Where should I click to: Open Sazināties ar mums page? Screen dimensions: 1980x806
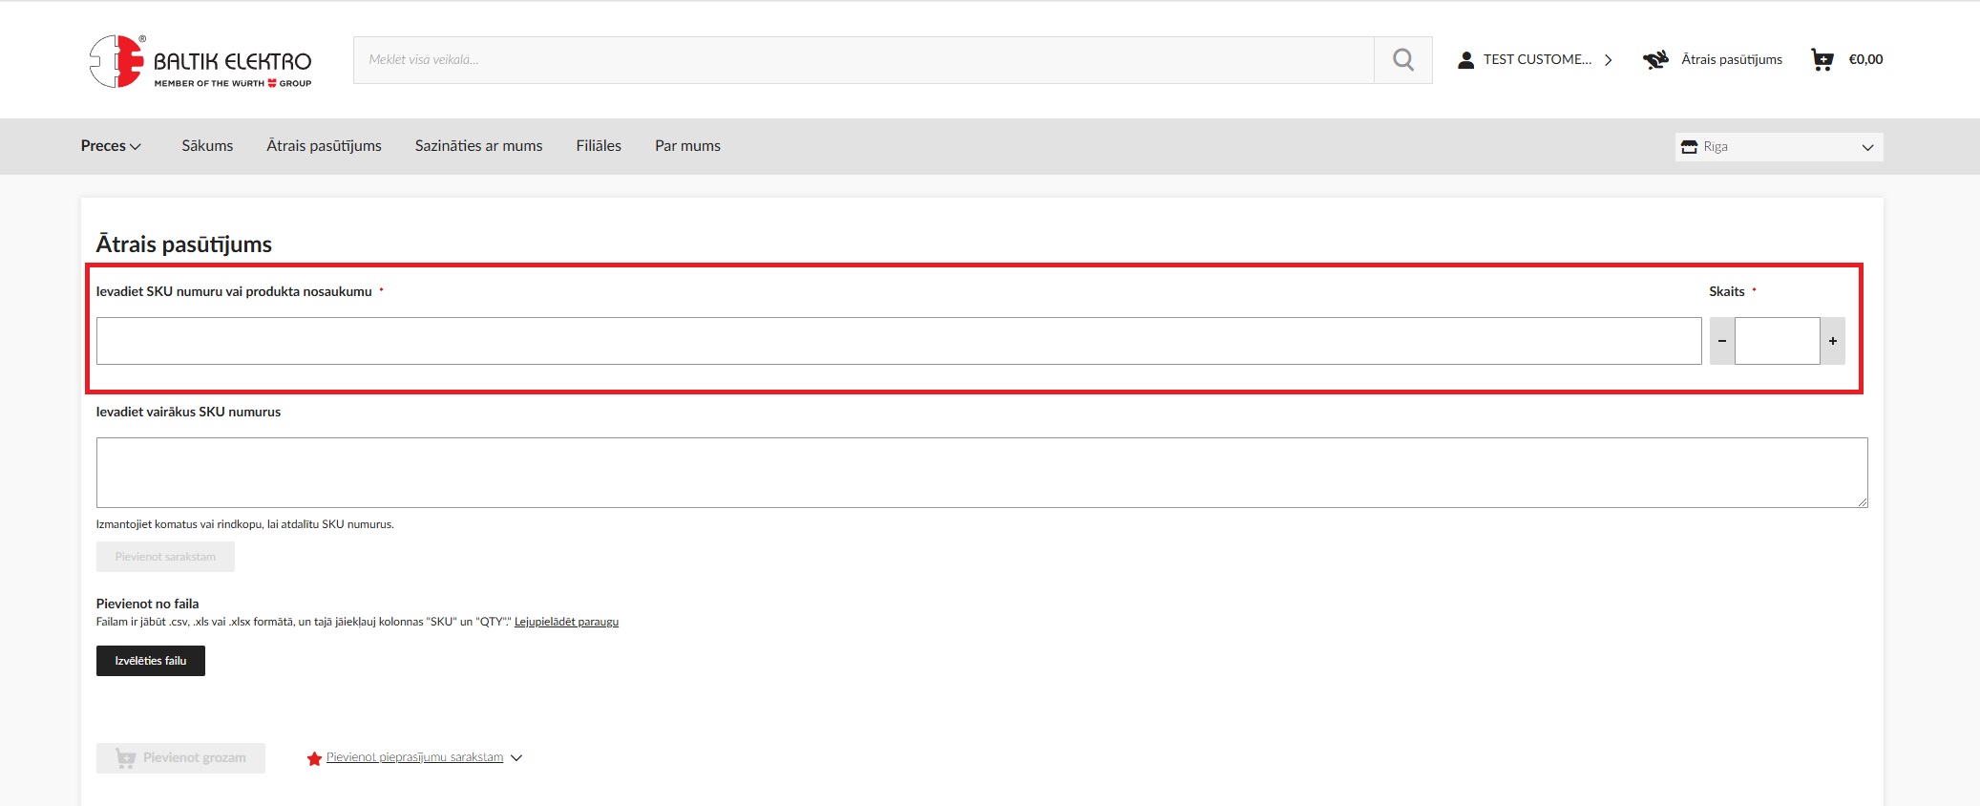click(x=478, y=146)
